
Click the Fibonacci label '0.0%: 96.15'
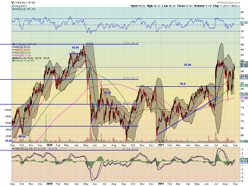pos(131,43)
